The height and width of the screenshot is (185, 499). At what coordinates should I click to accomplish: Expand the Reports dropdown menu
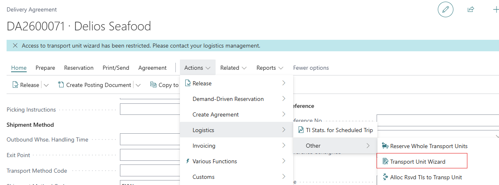click(270, 68)
